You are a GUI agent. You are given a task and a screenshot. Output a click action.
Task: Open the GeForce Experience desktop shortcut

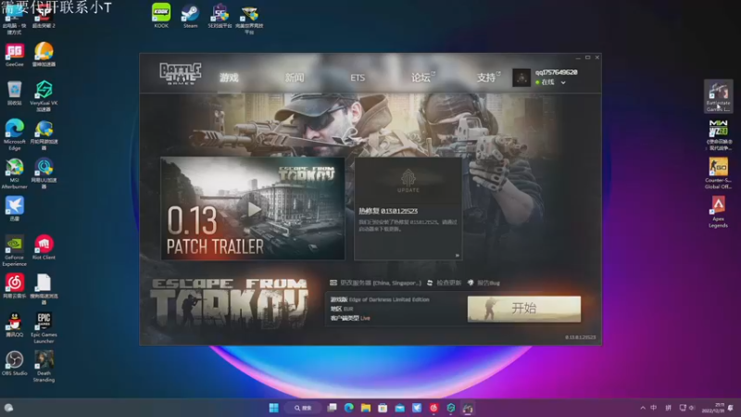(14, 250)
